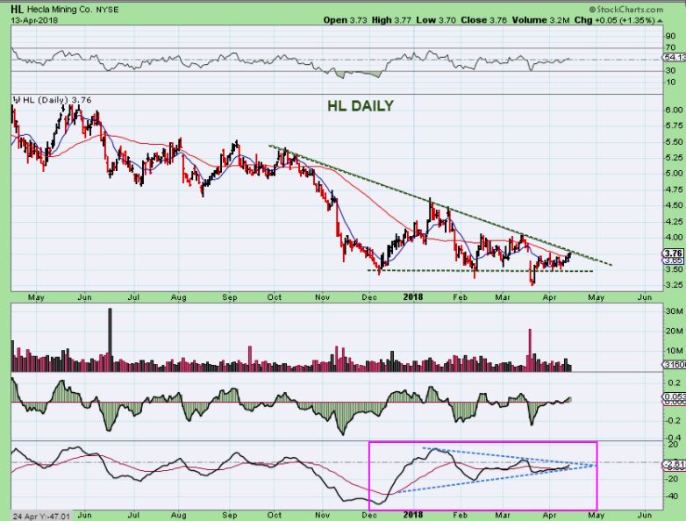Click the 'High 3.77' value
The width and height of the screenshot is (686, 521).
[391, 20]
